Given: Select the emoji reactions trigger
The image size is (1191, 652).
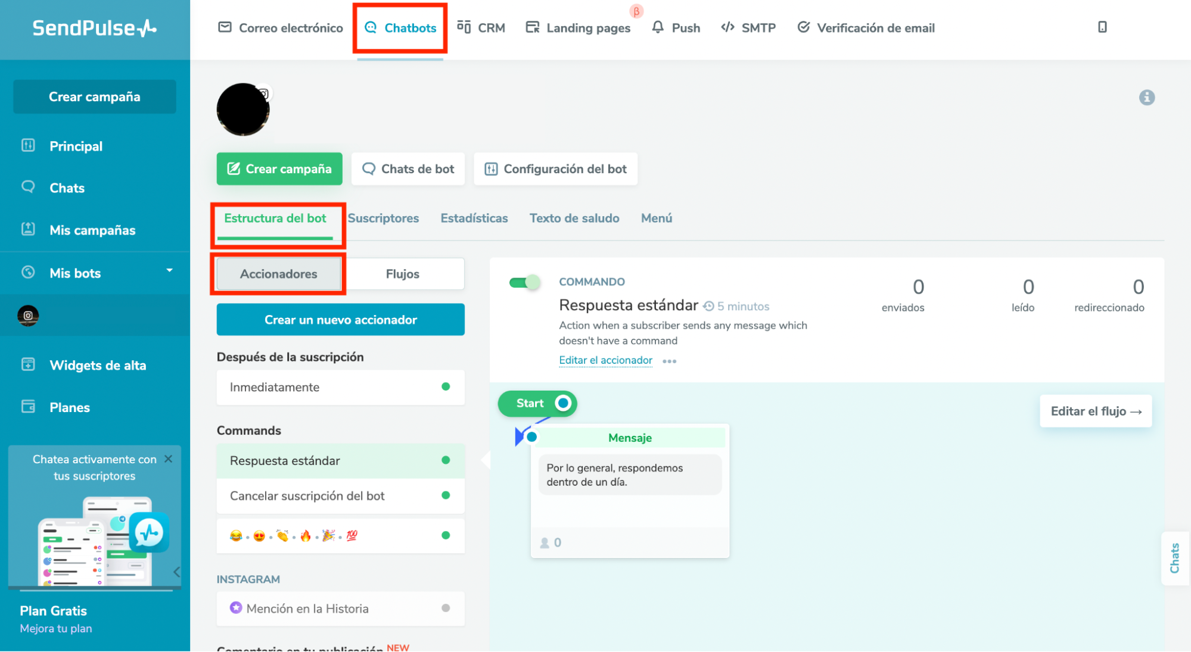Looking at the screenshot, I should [341, 535].
